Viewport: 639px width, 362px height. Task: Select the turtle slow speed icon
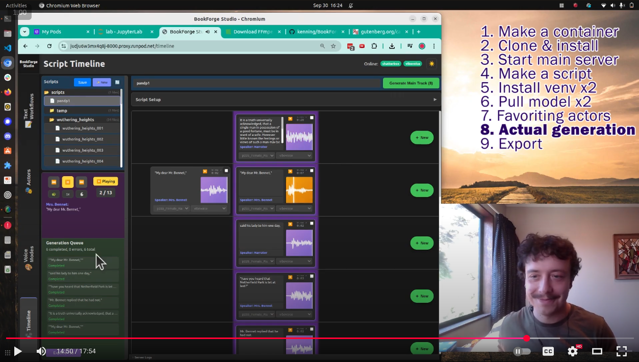[x=54, y=194]
